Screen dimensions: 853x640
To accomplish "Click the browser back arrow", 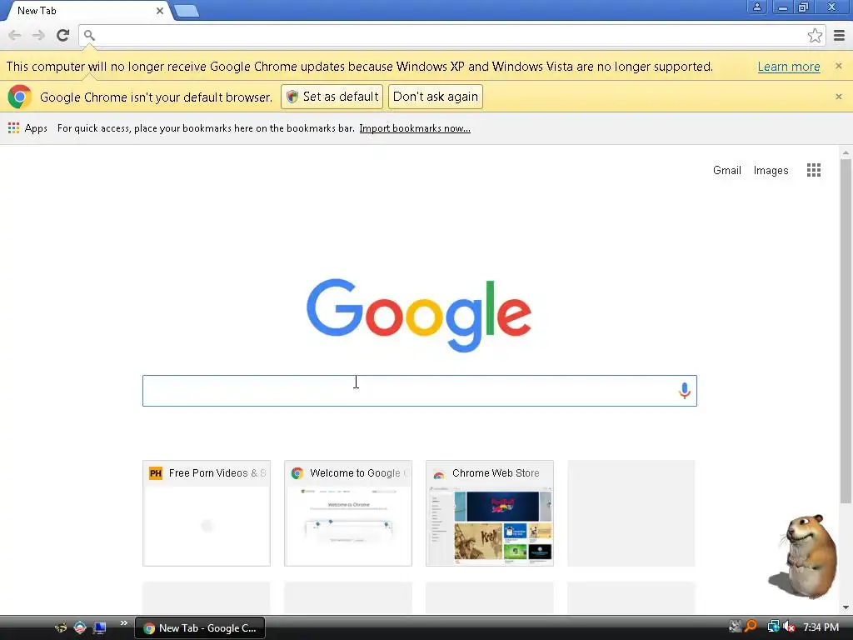I will (x=15, y=35).
